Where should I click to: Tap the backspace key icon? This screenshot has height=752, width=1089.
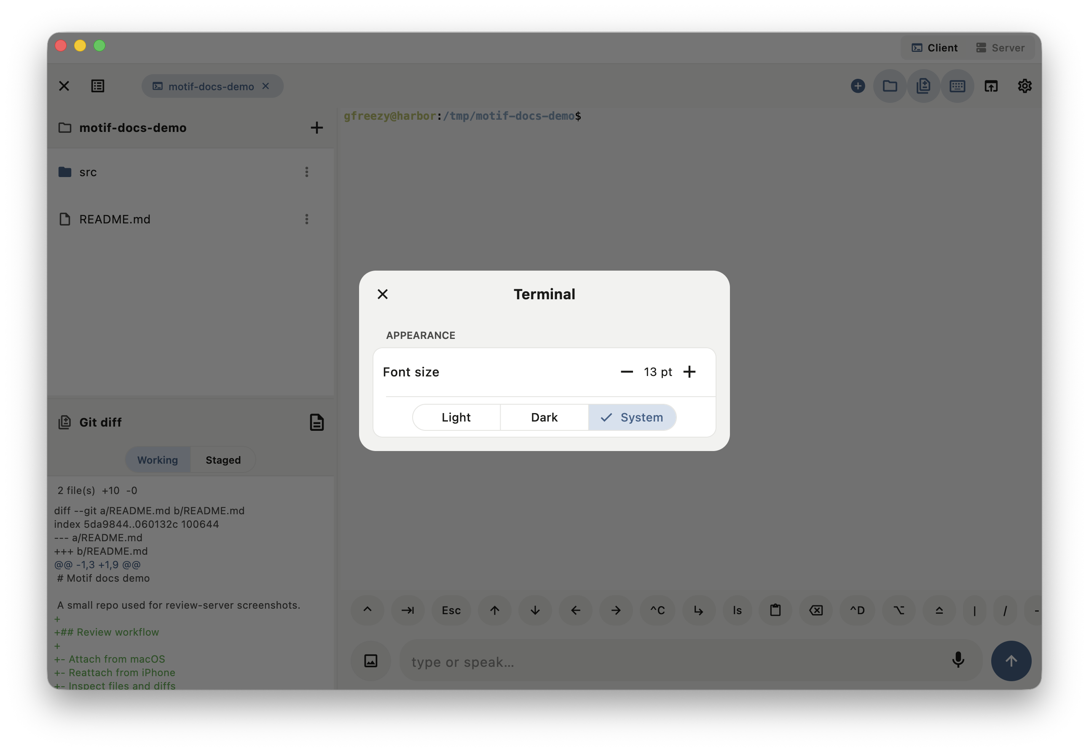coord(816,610)
